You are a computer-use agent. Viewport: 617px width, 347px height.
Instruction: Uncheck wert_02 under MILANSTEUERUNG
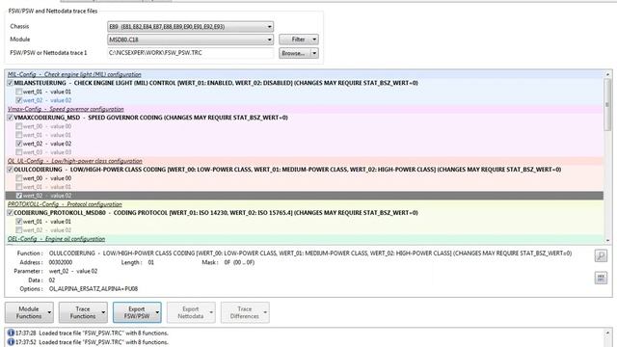point(19,100)
